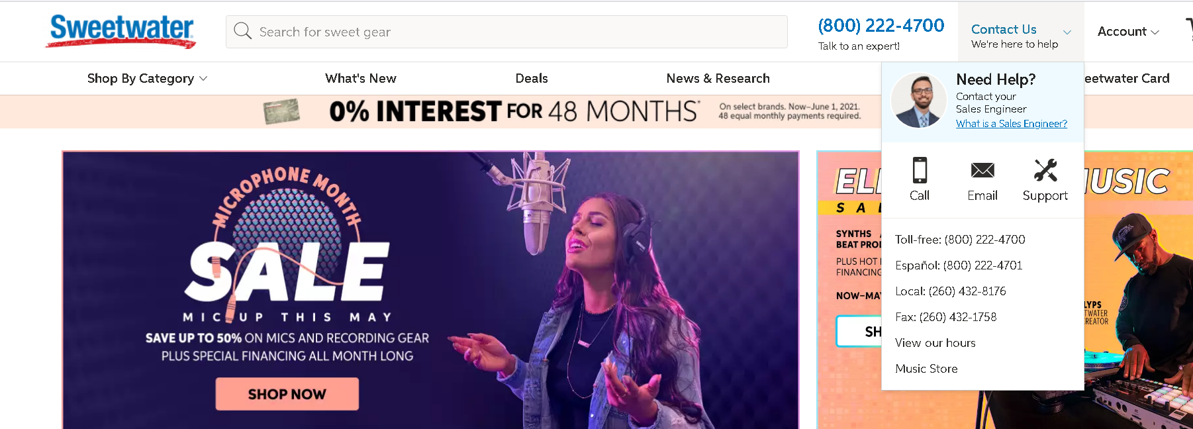Click the magnifying glass search icon
The height and width of the screenshot is (429, 1193).
[242, 31]
